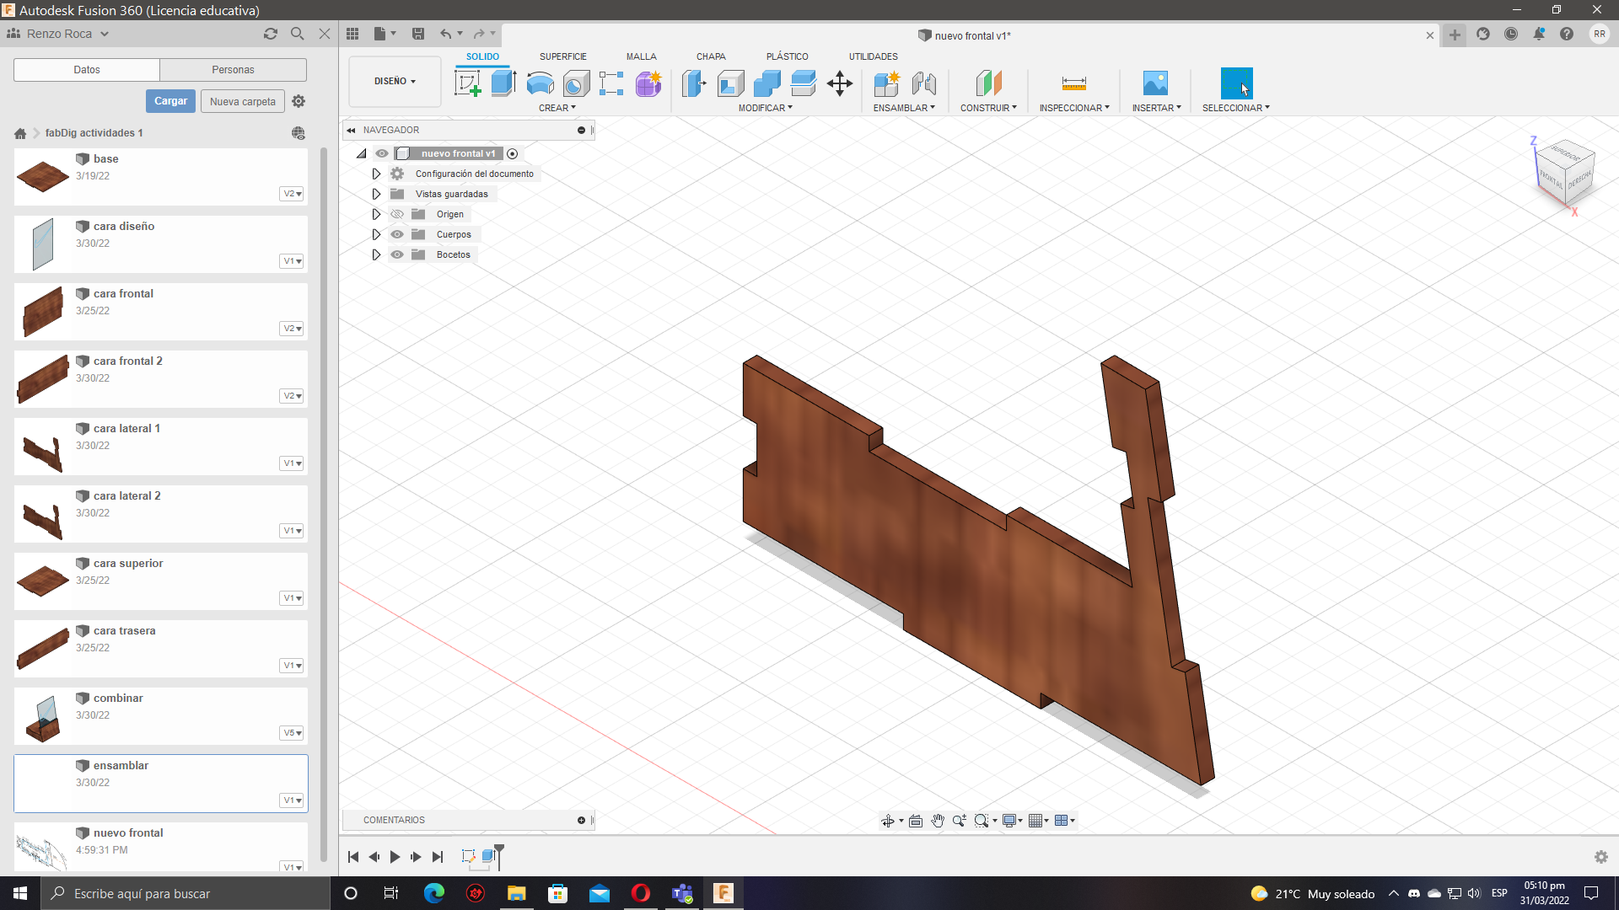Switch to the Personas tab

coord(233,70)
